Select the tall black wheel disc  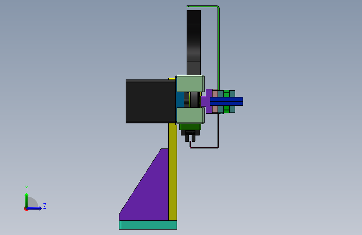[193, 42]
